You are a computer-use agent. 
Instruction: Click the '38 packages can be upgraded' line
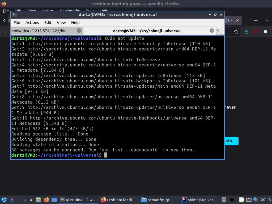[x=103, y=150]
